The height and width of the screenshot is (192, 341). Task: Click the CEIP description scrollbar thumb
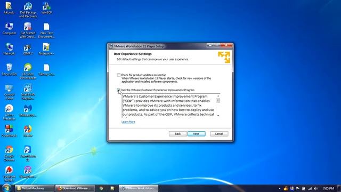218,100
